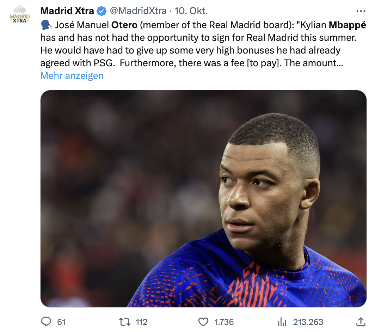Screen dimensions: 375x332
Task: Click the reply count 61
Action: coord(61,322)
